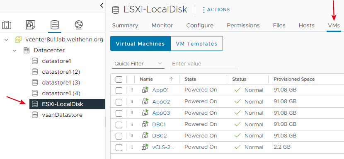Tick the DB02 row checkbox
This screenshot has width=344, height=159.
(119, 136)
